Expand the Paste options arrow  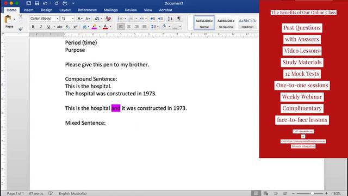pyautogui.click(x=15, y=20)
